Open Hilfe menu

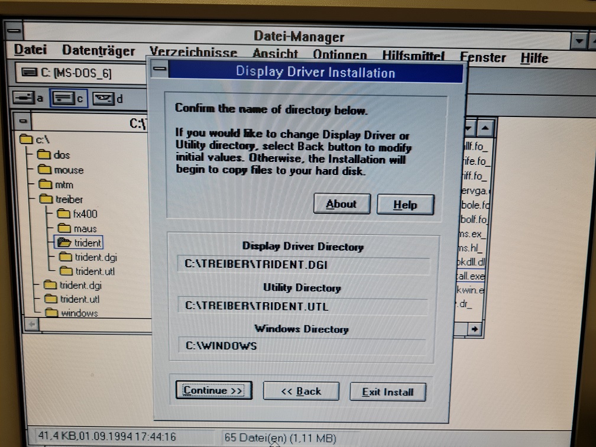534,58
